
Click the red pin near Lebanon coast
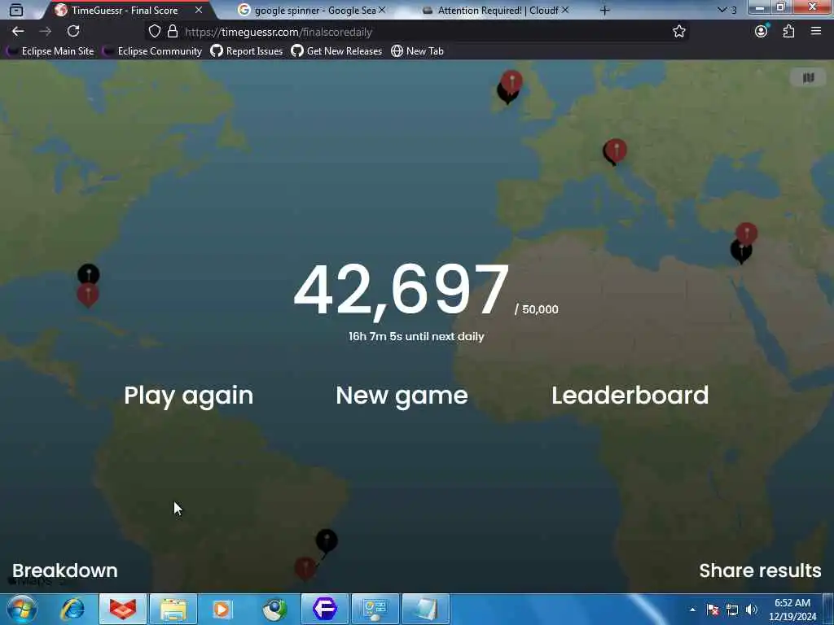click(x=746, y=232)
